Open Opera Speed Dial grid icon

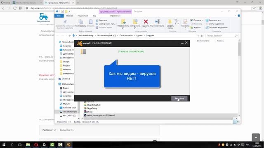[x=21, y=8]
